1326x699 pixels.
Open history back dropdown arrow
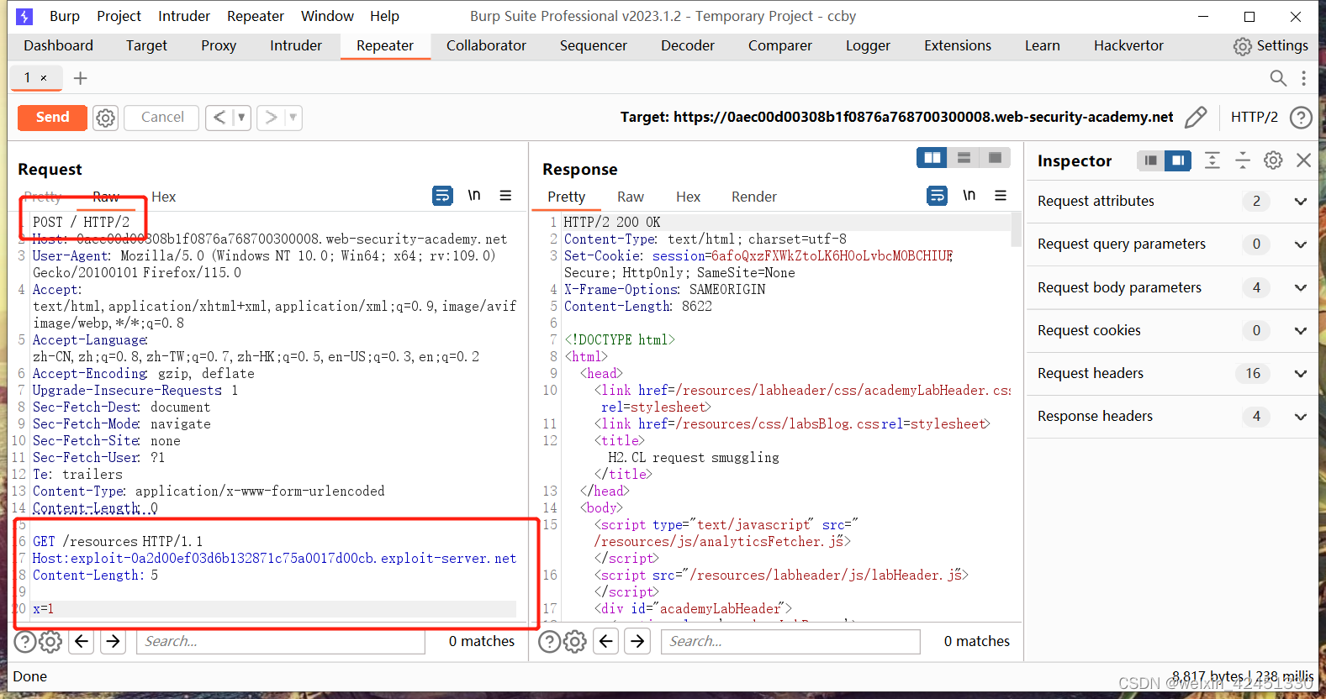[240, 118]
